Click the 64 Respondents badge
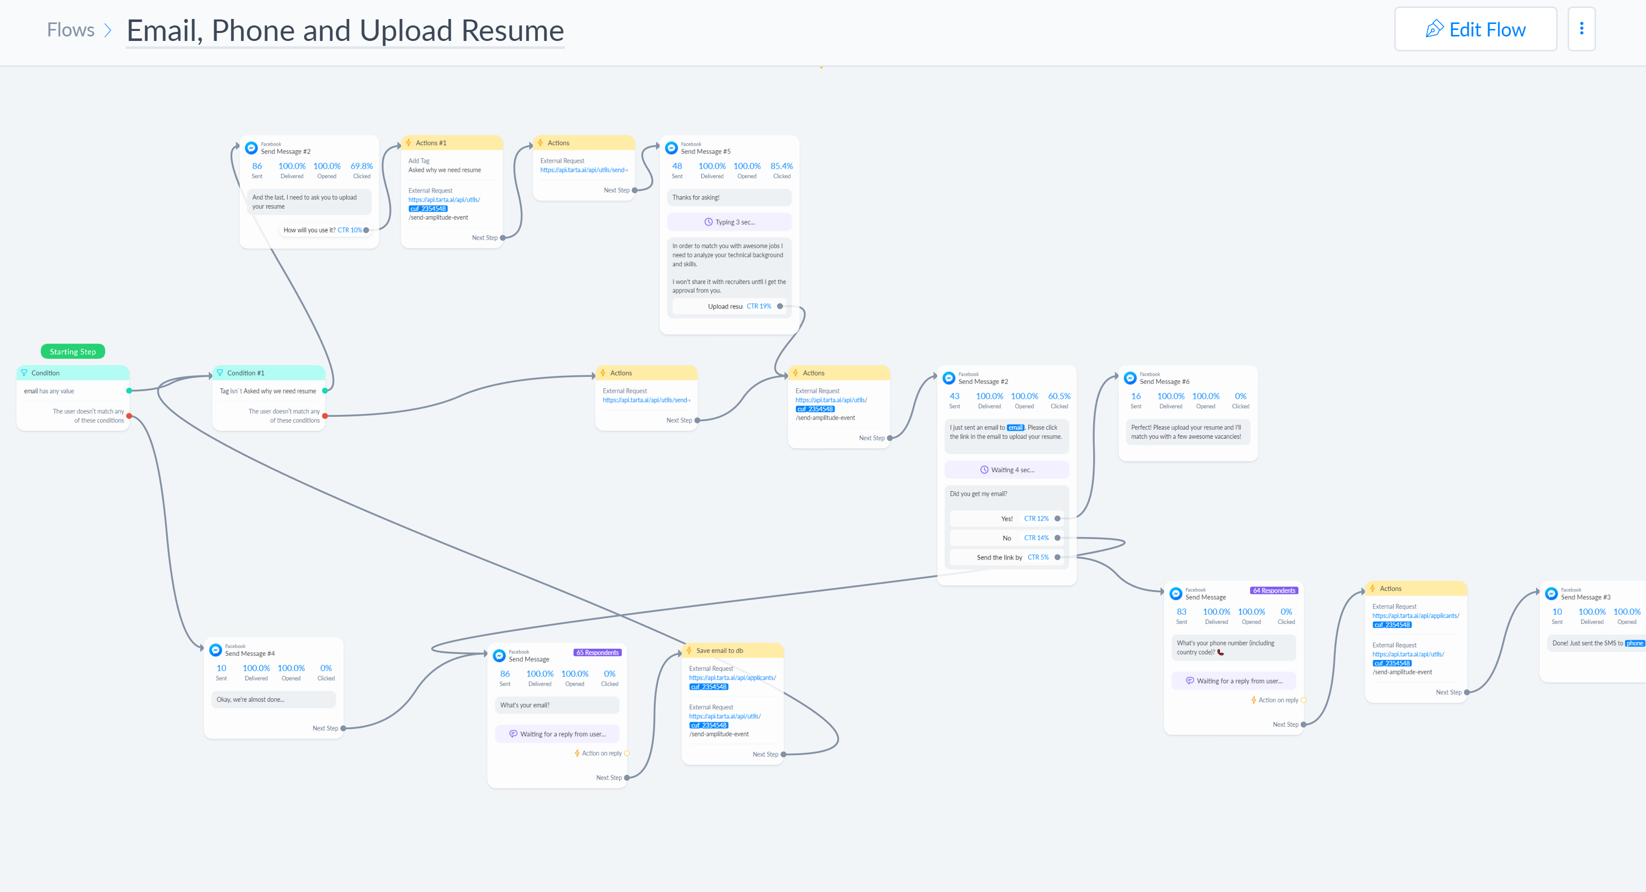The image size is (1646, 892). pos(1273,591)
